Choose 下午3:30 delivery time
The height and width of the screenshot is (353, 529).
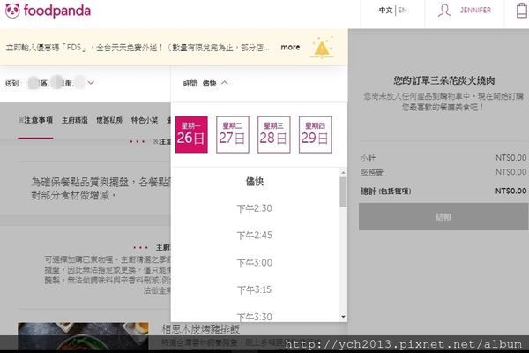[255, 317]
